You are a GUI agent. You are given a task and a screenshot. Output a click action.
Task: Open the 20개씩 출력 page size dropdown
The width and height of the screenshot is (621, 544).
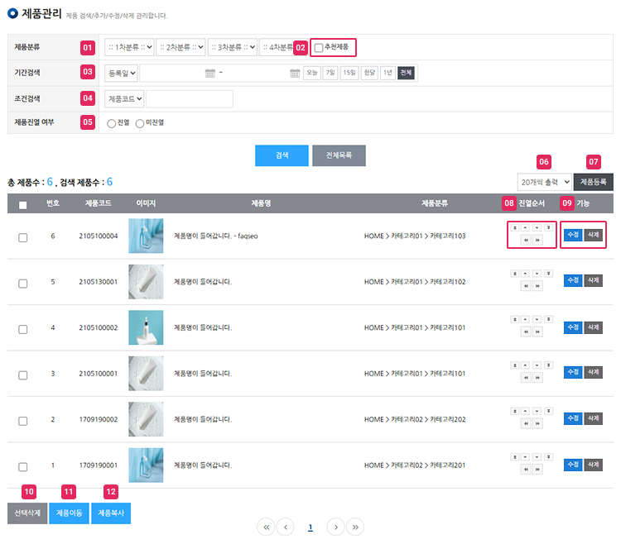(544, 182)
